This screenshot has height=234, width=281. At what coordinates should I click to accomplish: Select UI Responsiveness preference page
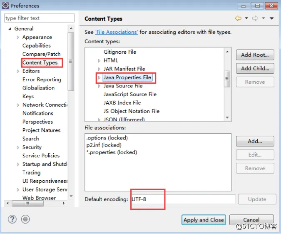[45, 181]
